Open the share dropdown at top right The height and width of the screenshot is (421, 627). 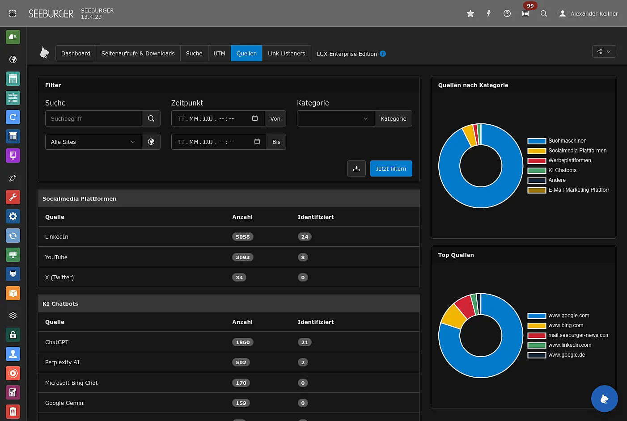(604, 51)
